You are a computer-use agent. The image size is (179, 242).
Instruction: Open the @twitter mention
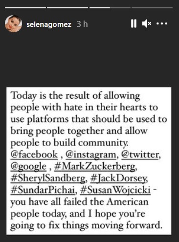point(140,154)
